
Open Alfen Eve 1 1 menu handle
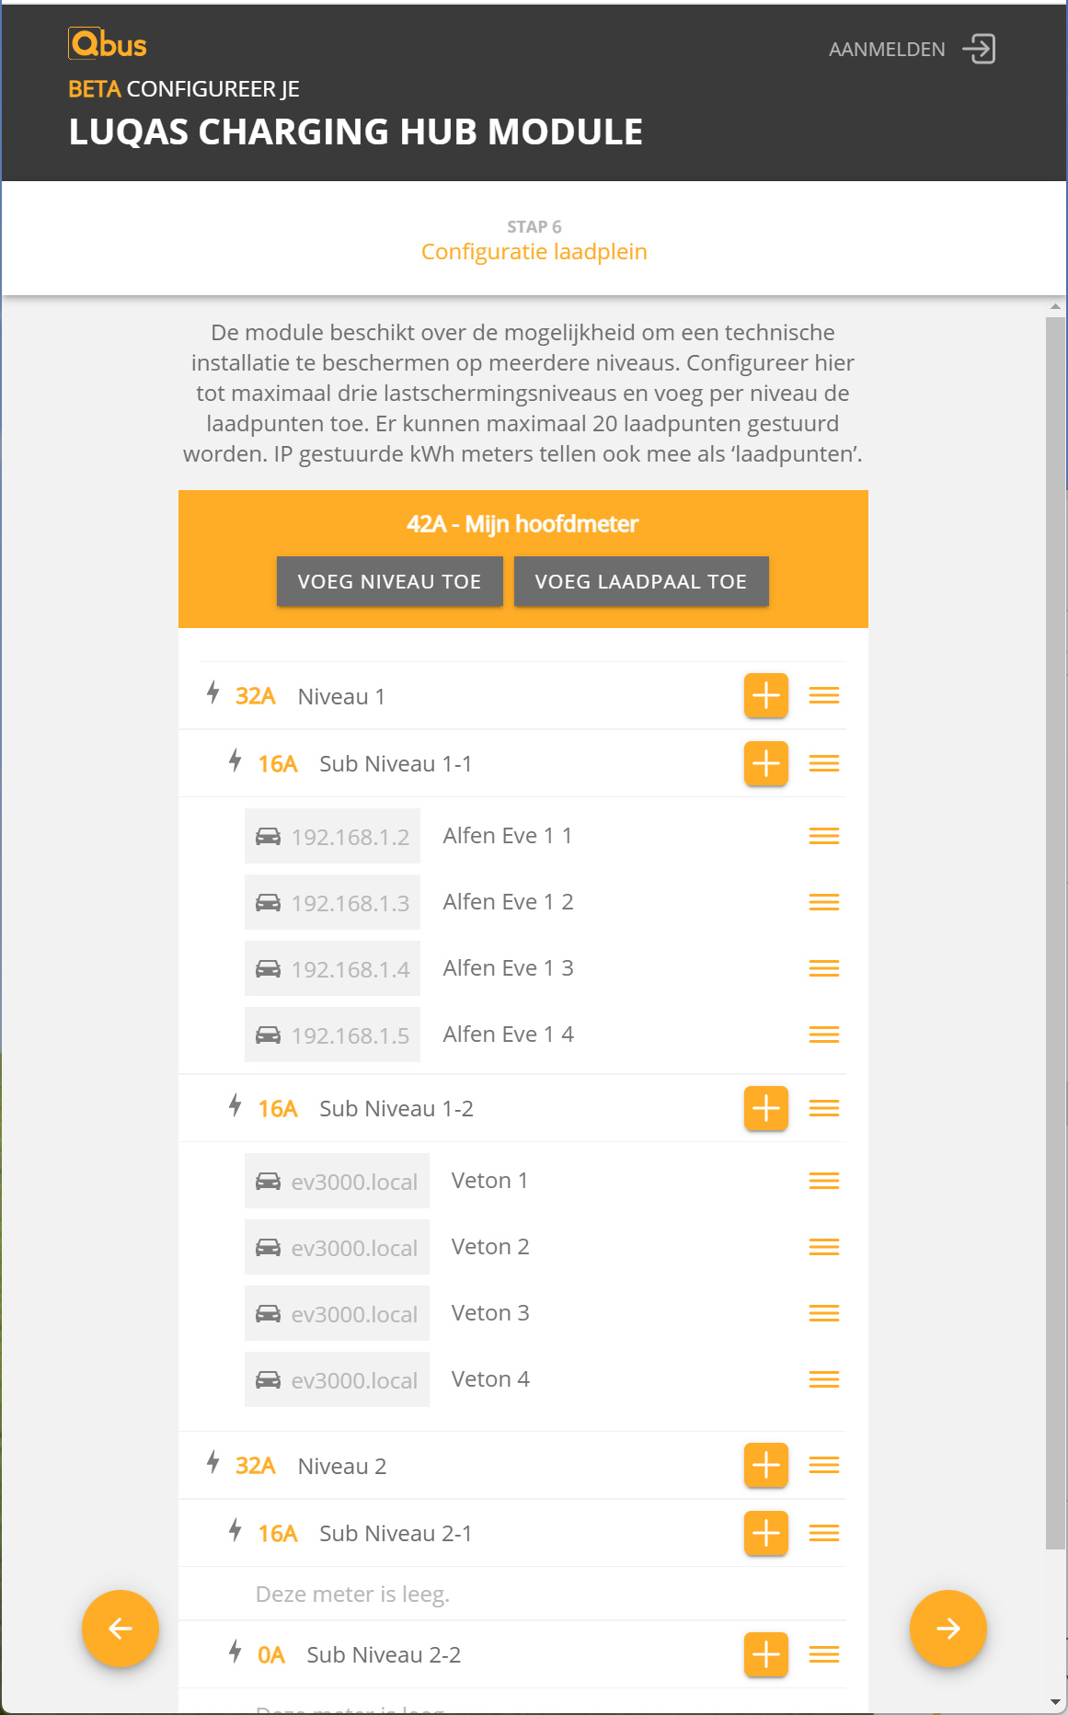click(824, 836)
